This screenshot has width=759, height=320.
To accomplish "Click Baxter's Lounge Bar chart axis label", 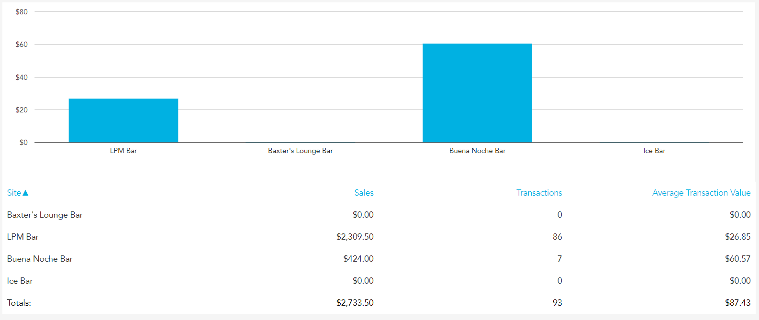I will click(301, 151).
